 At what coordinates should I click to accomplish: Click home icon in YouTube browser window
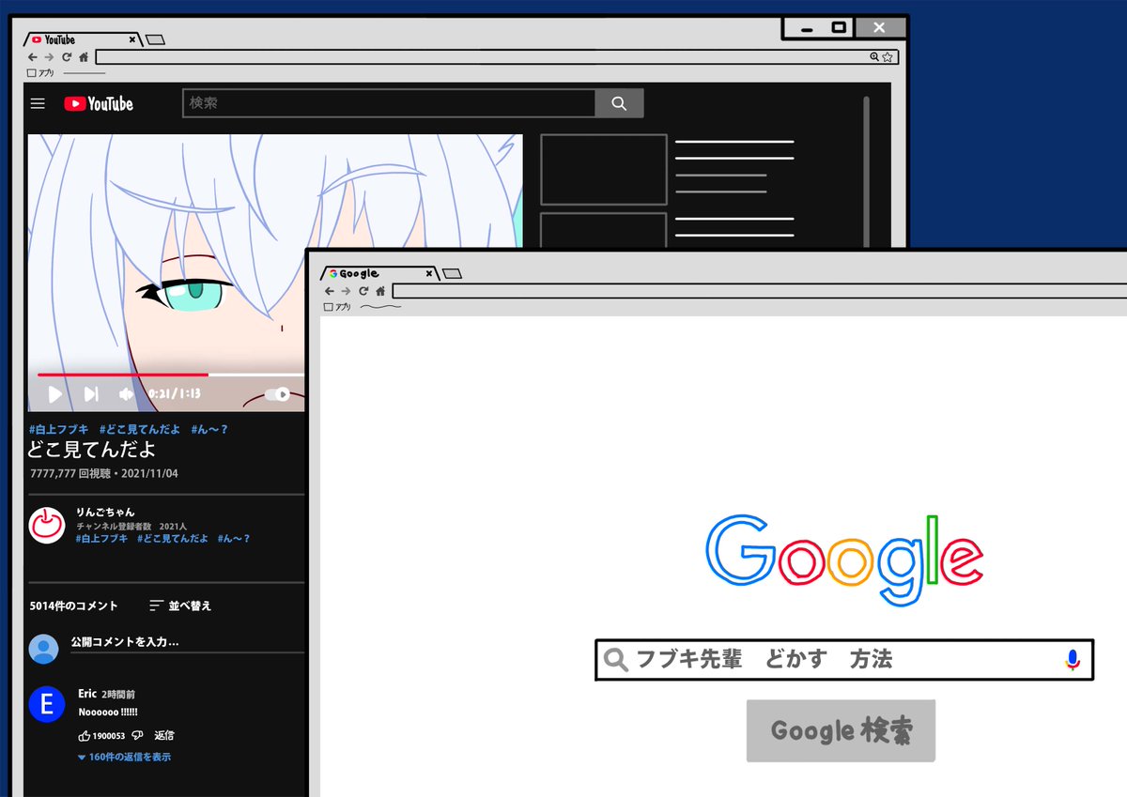(84, 57)
